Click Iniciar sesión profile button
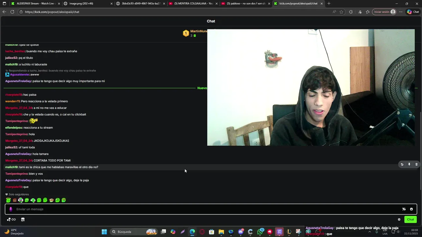The width and height of the screenshot is (422, 237). click(384, 12)
